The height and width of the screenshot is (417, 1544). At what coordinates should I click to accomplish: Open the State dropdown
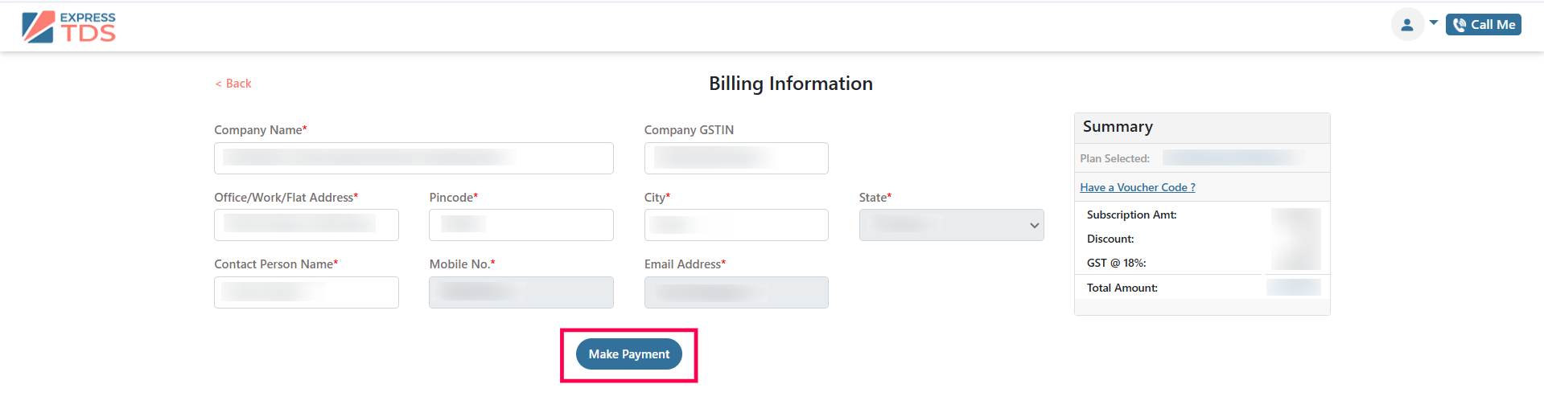pos(951,225)
